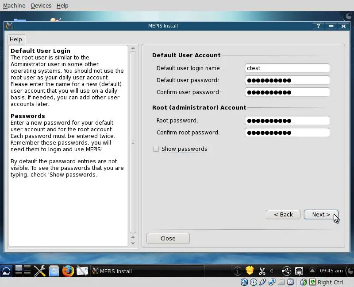Image resolution: width=354 pixels, height=287 pixels.
Task: Click the MEPIS Install window menu icon
Action: [9, 26]
